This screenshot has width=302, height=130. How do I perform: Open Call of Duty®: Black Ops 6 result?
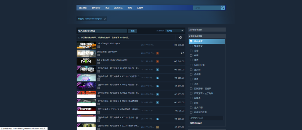click(131, 45)
